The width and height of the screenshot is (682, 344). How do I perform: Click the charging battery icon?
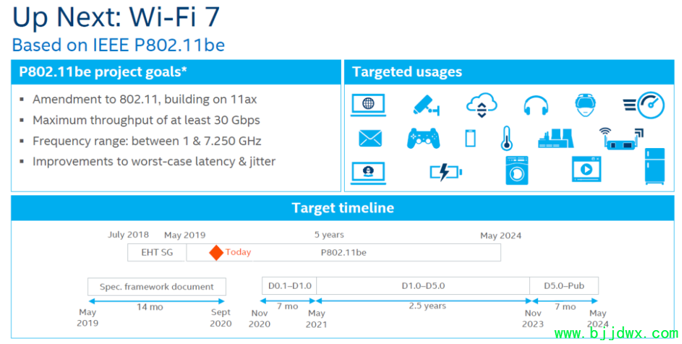446,172
